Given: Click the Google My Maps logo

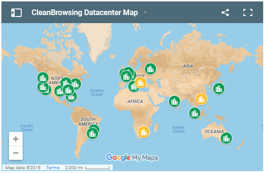Looking at the screenshot, I should 132,157.
